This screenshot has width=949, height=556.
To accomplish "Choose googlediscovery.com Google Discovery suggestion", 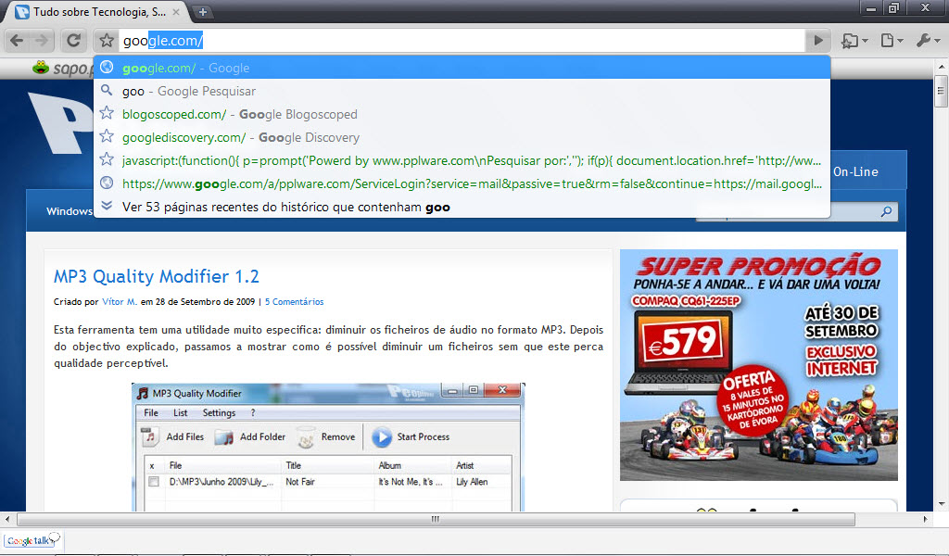I will 462,137.
